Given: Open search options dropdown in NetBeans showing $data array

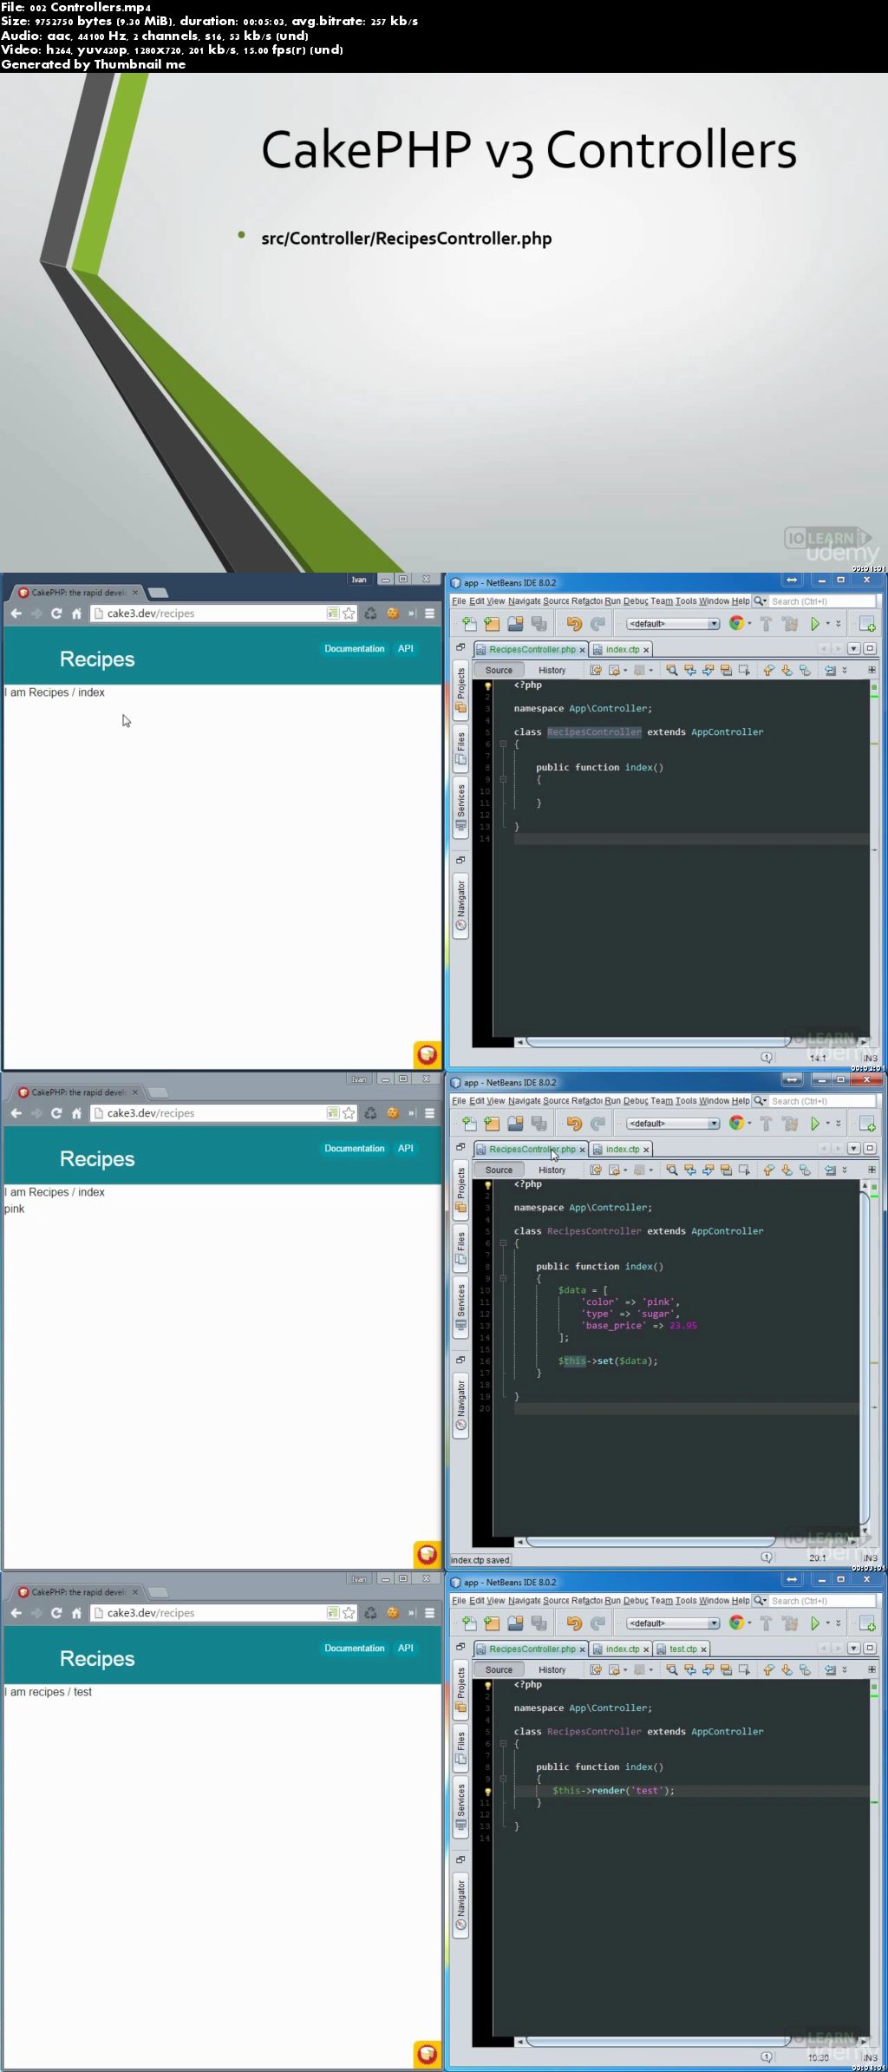Looking at the screenshot, I should tap(761, 1101).
